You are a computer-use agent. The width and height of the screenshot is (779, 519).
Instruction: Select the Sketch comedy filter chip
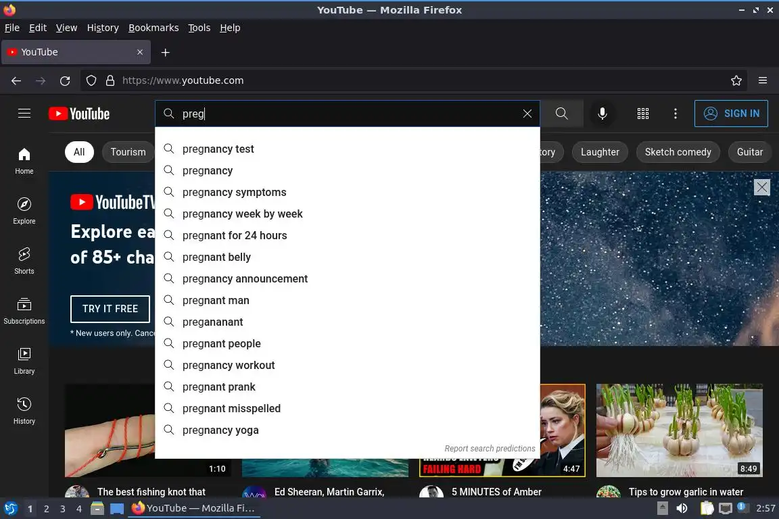coord(678,152)
